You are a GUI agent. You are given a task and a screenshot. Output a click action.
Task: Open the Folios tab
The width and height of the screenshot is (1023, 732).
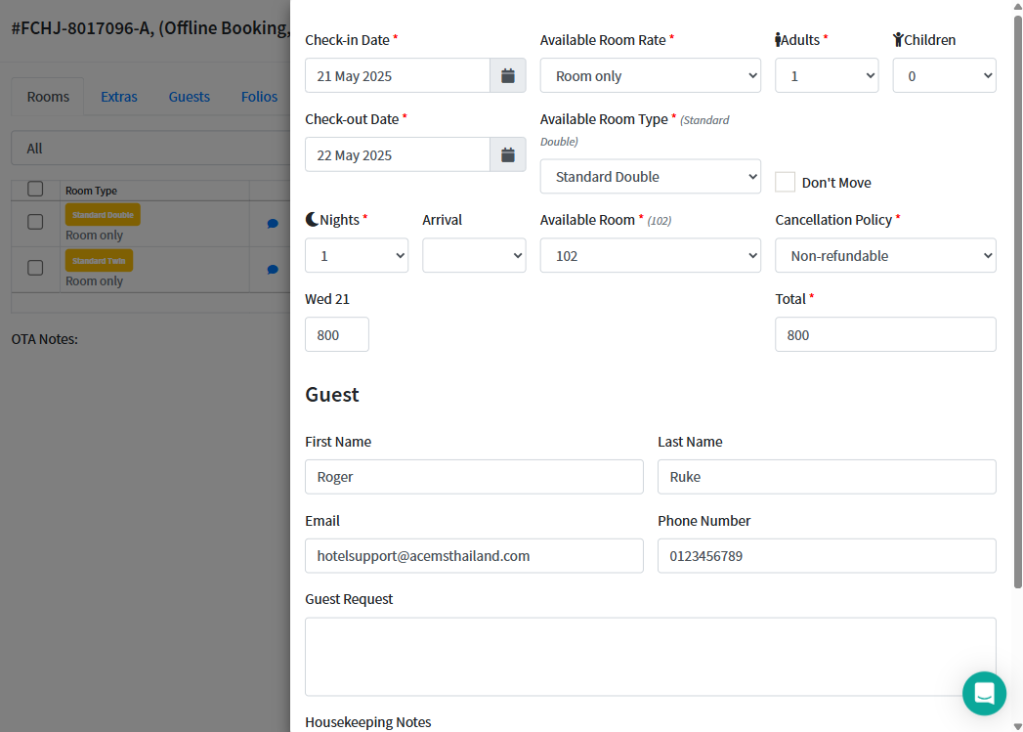(x=260, y=97)
